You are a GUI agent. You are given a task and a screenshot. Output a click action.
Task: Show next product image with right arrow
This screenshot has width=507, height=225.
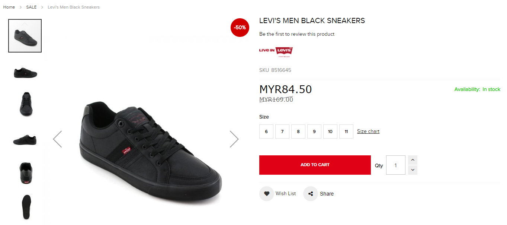(x=234, y=139)
